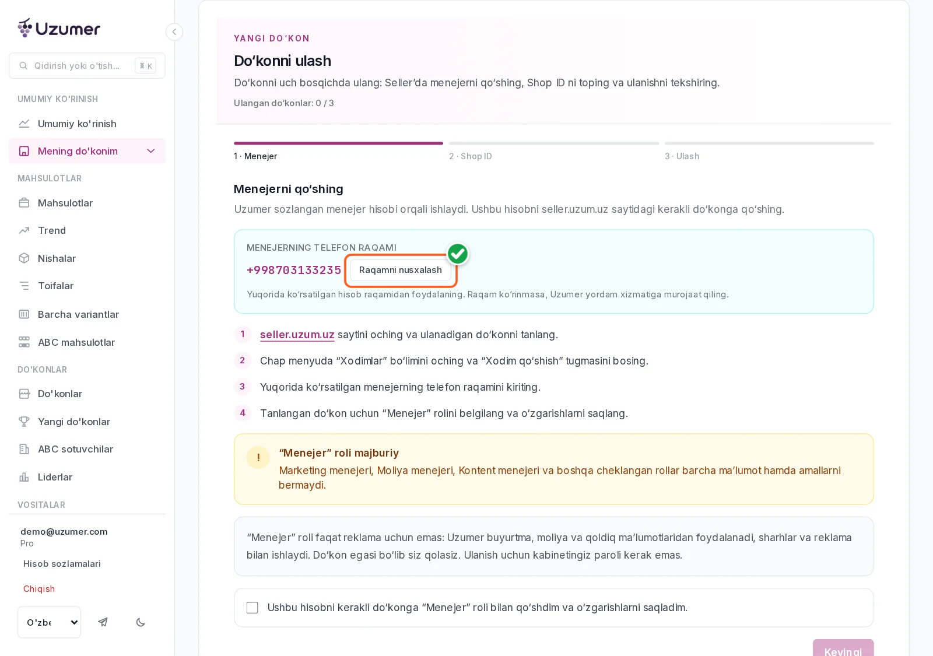Open Hisob sozlamalari account settings

coord(62,564)
